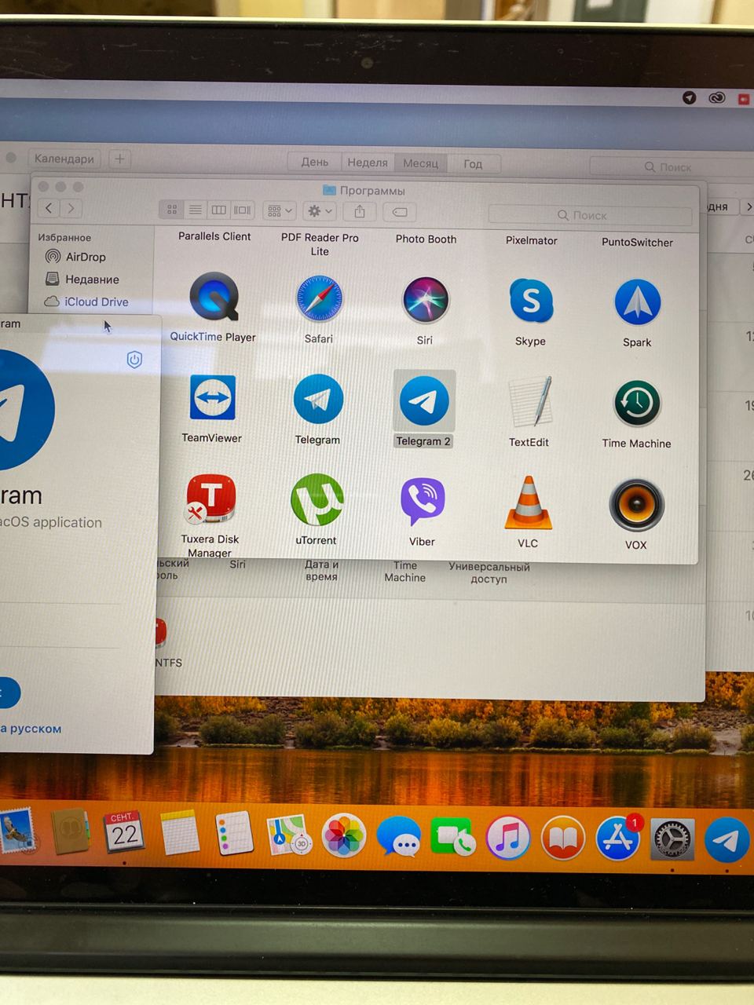The image size is (754, 1005).
Task: Switch Finder to icon view
Action: tap(172, 210)
